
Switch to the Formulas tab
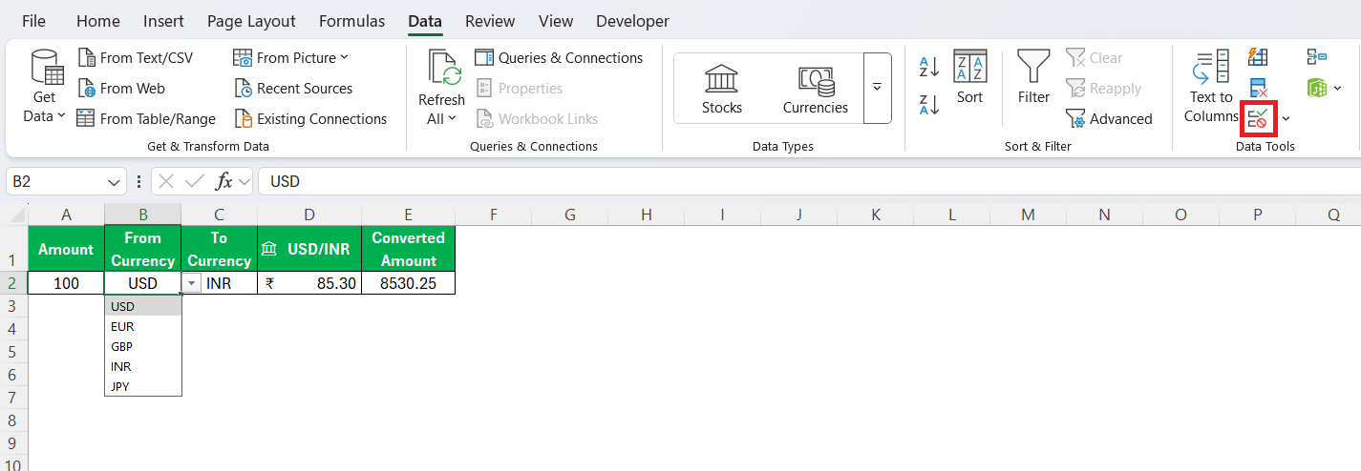[x=352, y=21]
